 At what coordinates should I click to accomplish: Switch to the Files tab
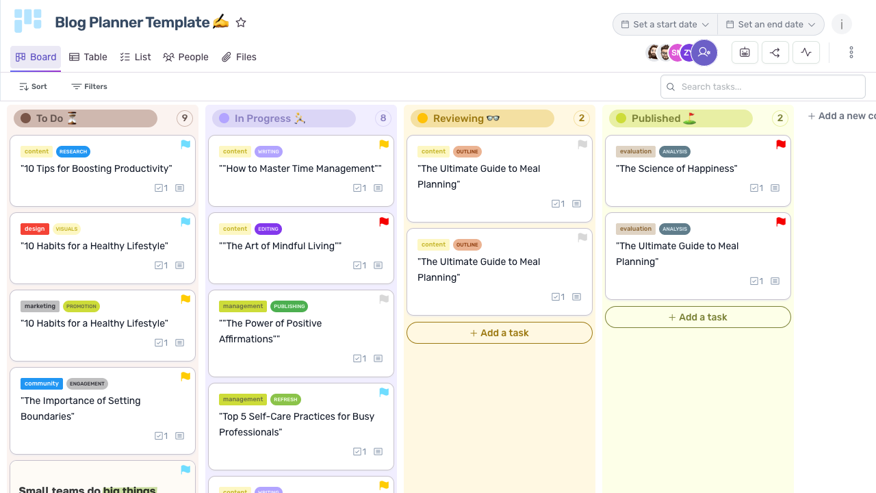239,57
